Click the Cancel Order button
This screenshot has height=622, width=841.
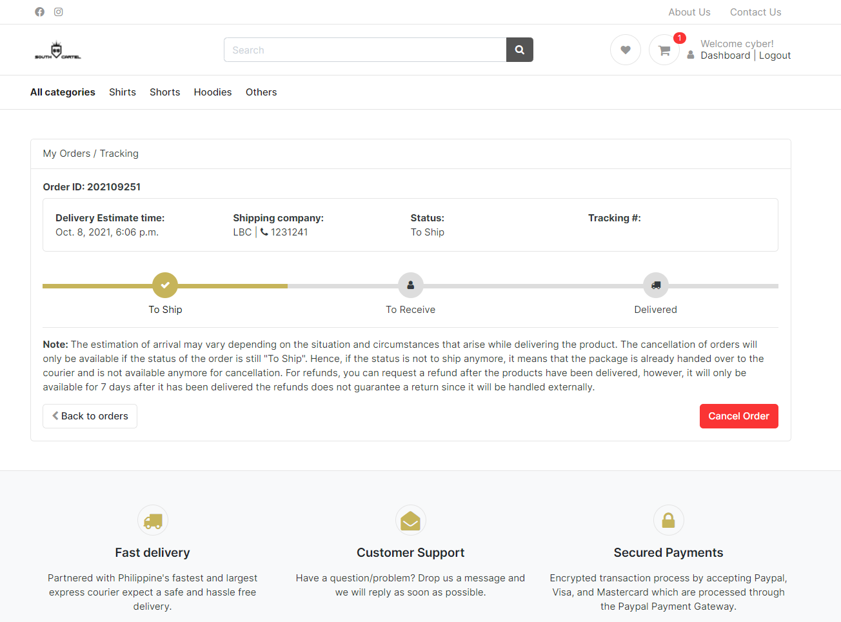(x=738, y=416)
